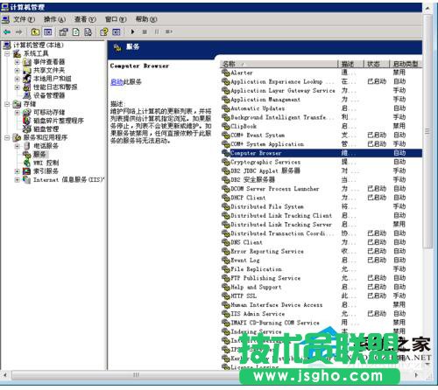Collapse the 系统工具 tree node
438x390 pixels.
[x=7, y=53]
